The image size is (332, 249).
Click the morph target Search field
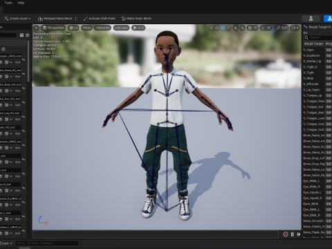tap(318, 37)
